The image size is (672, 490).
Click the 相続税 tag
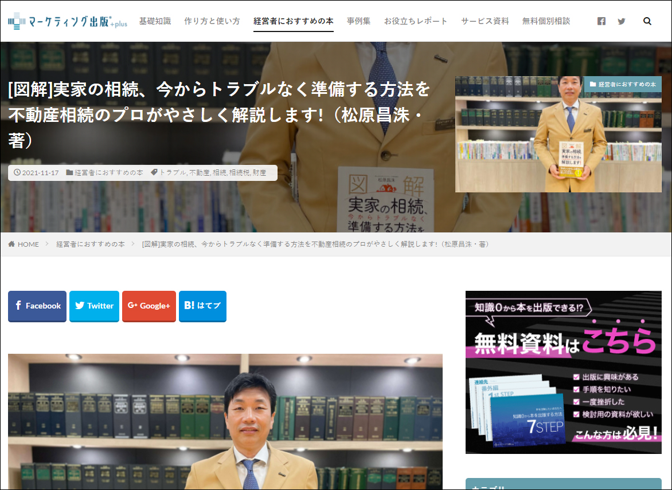point(239,172)
